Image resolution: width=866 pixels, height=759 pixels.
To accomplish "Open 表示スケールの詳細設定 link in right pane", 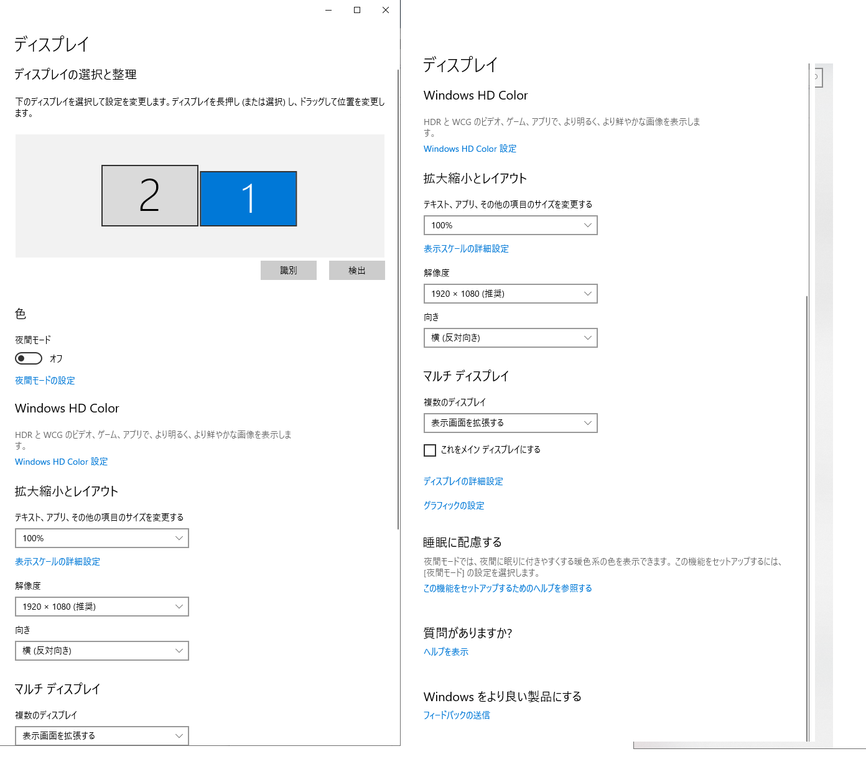I will pos(466,249).
